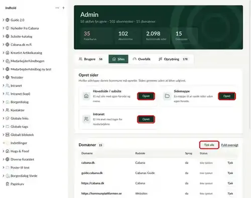The width and height of the screenshot is (251, 198).
Task: Click the Status column header
Action: click(x=203, y=153)
